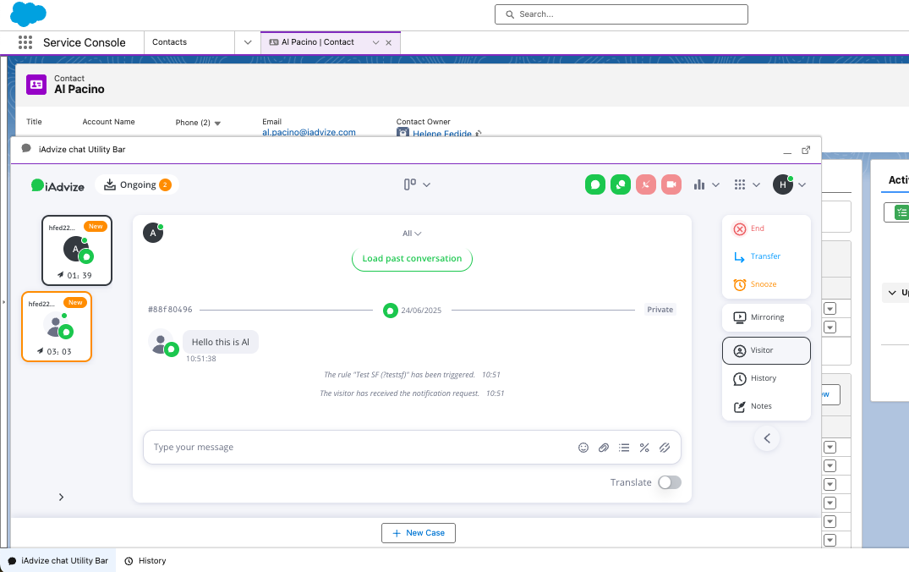Expand the All conversations filter

(x=412, y=234)
